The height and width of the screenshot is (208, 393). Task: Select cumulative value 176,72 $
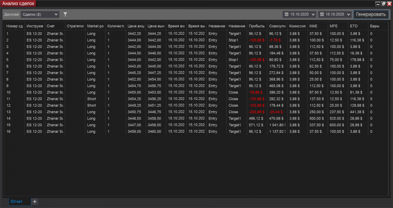coord(276,66)
